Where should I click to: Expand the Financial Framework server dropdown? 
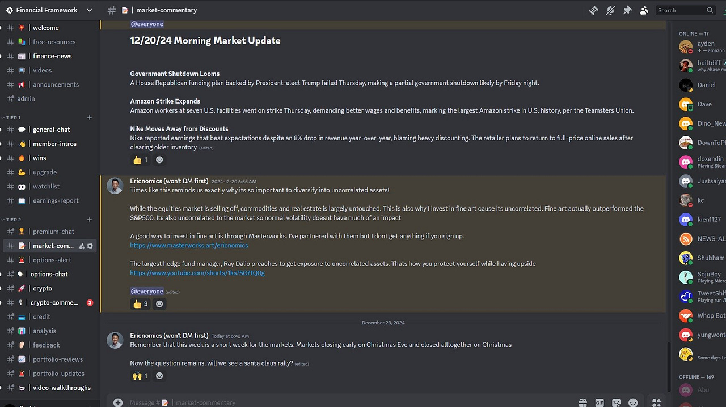pyautogui.click(x=90, y=10)
